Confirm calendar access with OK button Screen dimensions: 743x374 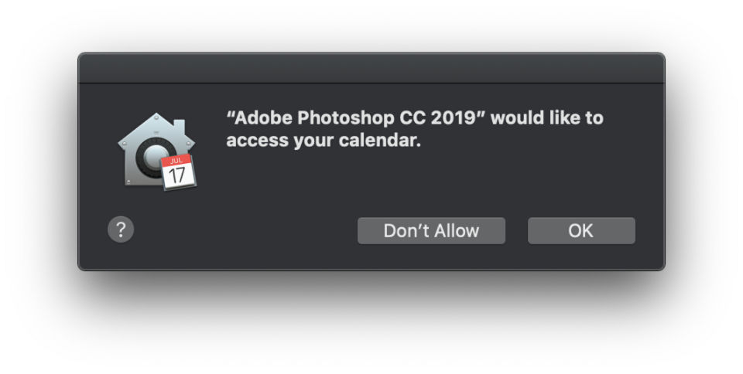click(x=581, y=231)
